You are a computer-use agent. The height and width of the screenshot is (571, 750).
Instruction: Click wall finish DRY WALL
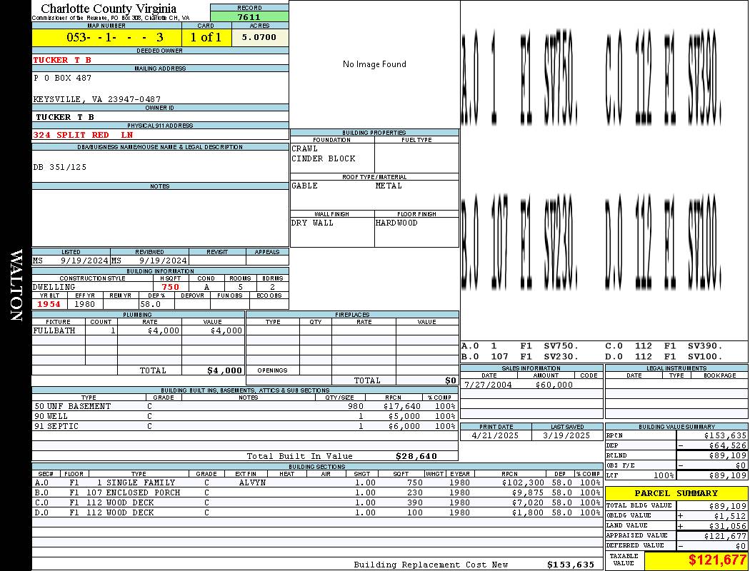[x=312, y=223]
